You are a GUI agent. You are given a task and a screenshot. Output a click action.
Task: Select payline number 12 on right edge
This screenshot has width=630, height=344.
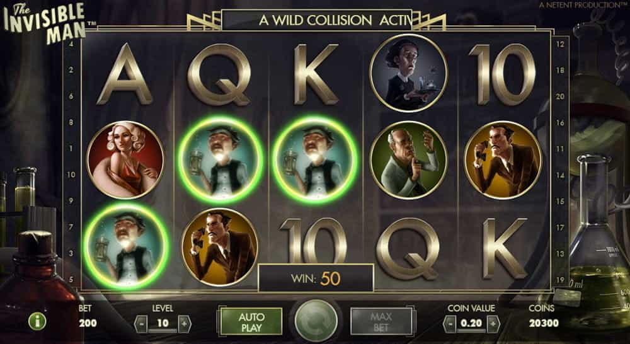(x=561, y=44)
